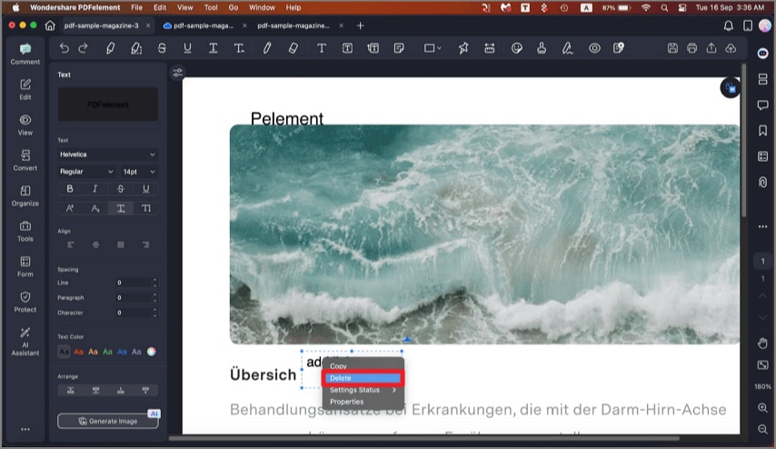Click Generate Image button

coord(108,421)
